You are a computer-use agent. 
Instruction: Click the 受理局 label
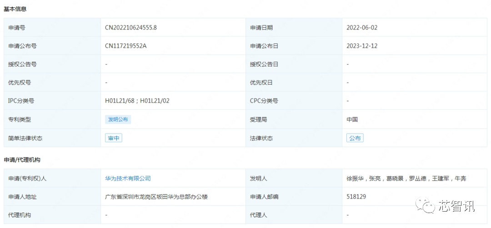click(258, 119)
